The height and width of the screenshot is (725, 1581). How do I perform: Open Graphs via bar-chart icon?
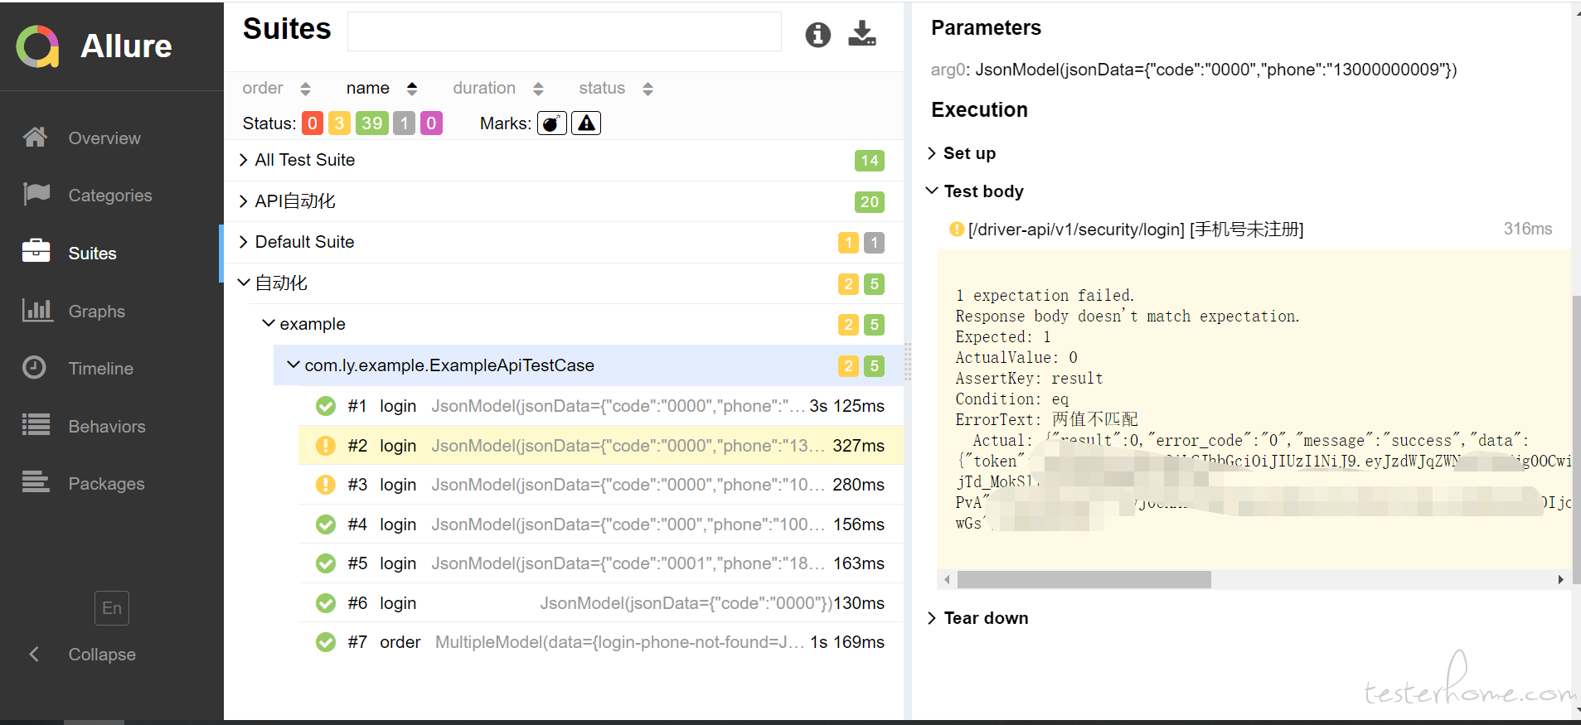[37, 310]
